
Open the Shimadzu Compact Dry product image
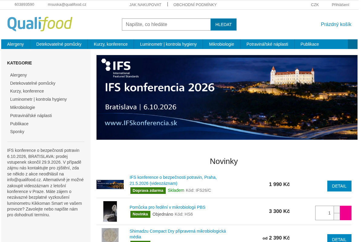pos(110,235)
